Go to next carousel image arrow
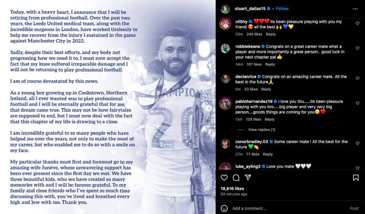The image size is (365, 214). point(209,108)
